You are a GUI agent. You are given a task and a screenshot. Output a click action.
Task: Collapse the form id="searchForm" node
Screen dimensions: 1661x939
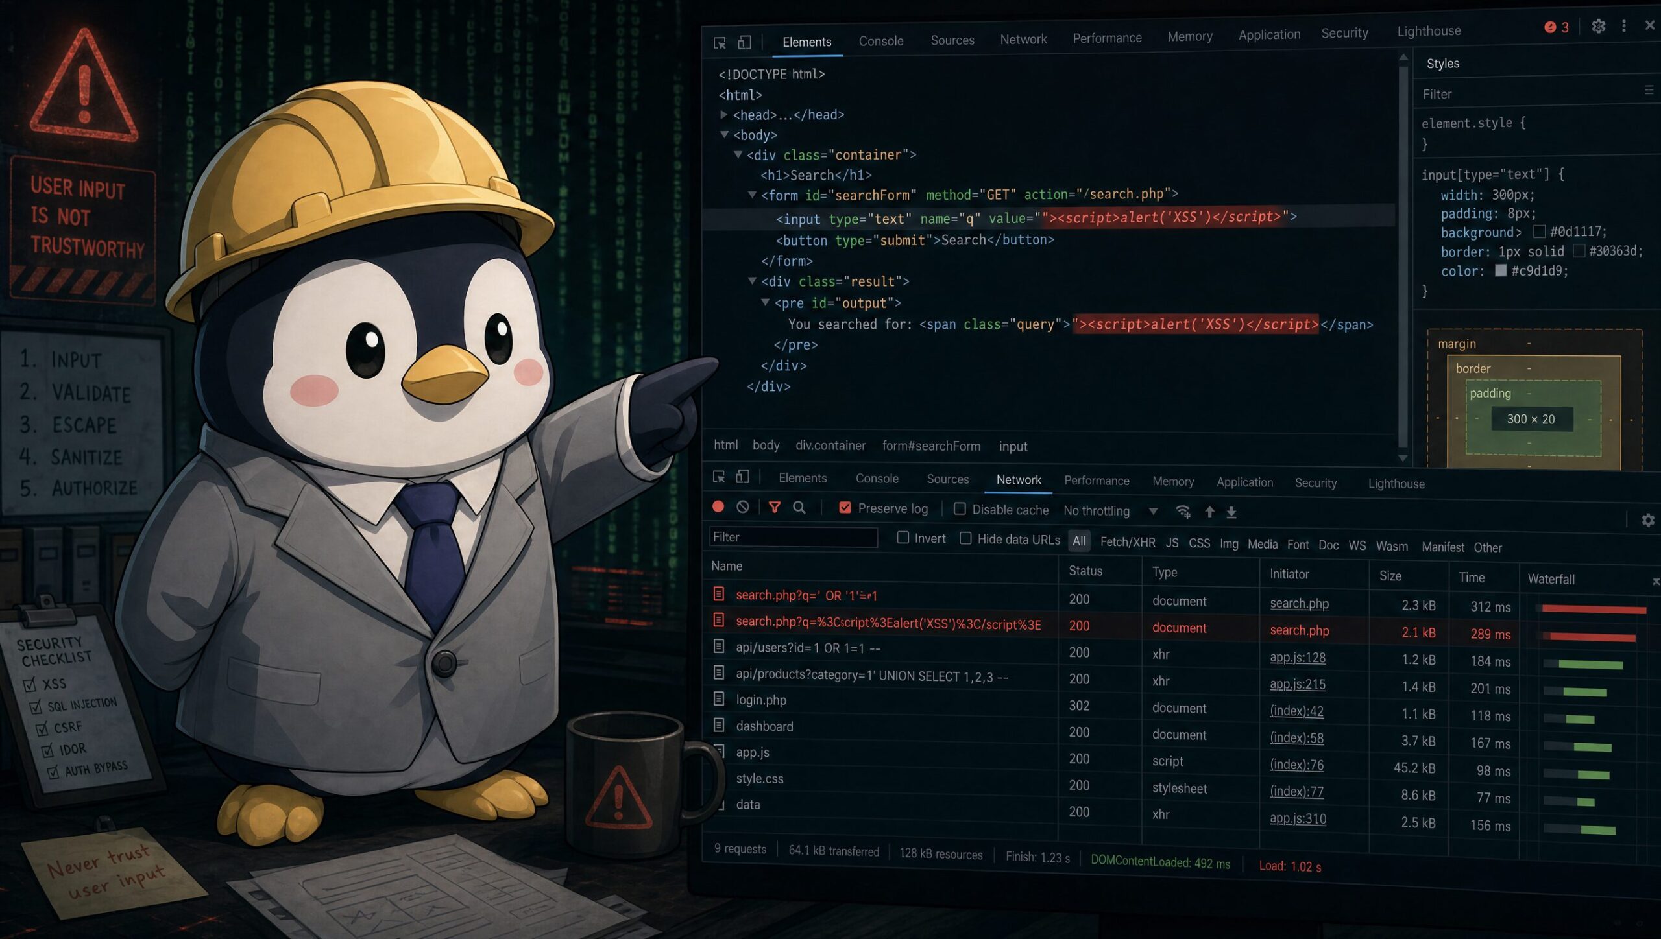[x=752, y=195]
